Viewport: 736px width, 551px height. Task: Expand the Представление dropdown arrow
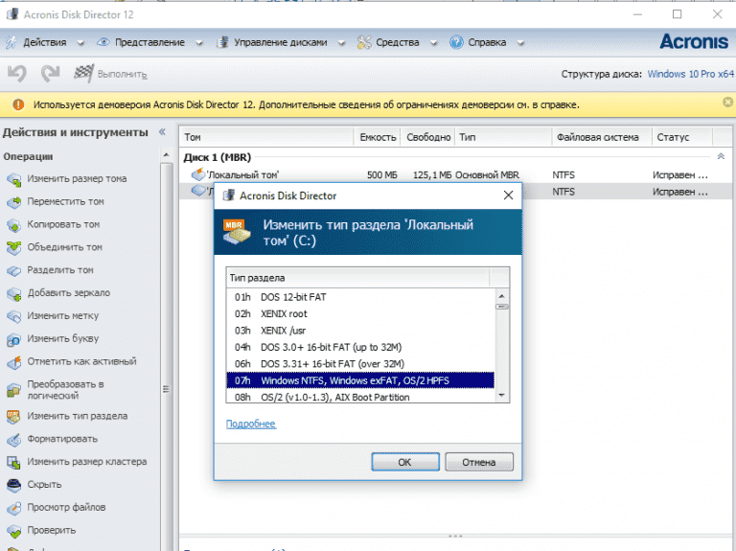coord(199,43)
